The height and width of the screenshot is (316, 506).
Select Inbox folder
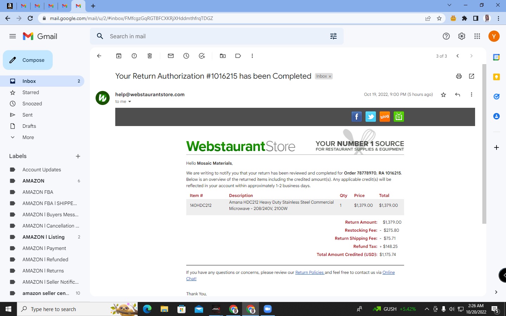click(42, 81)
